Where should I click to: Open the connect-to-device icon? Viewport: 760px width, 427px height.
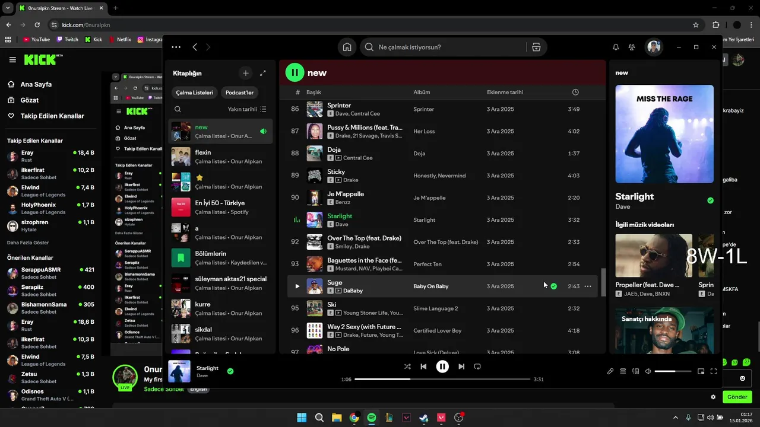coord(635,371)
